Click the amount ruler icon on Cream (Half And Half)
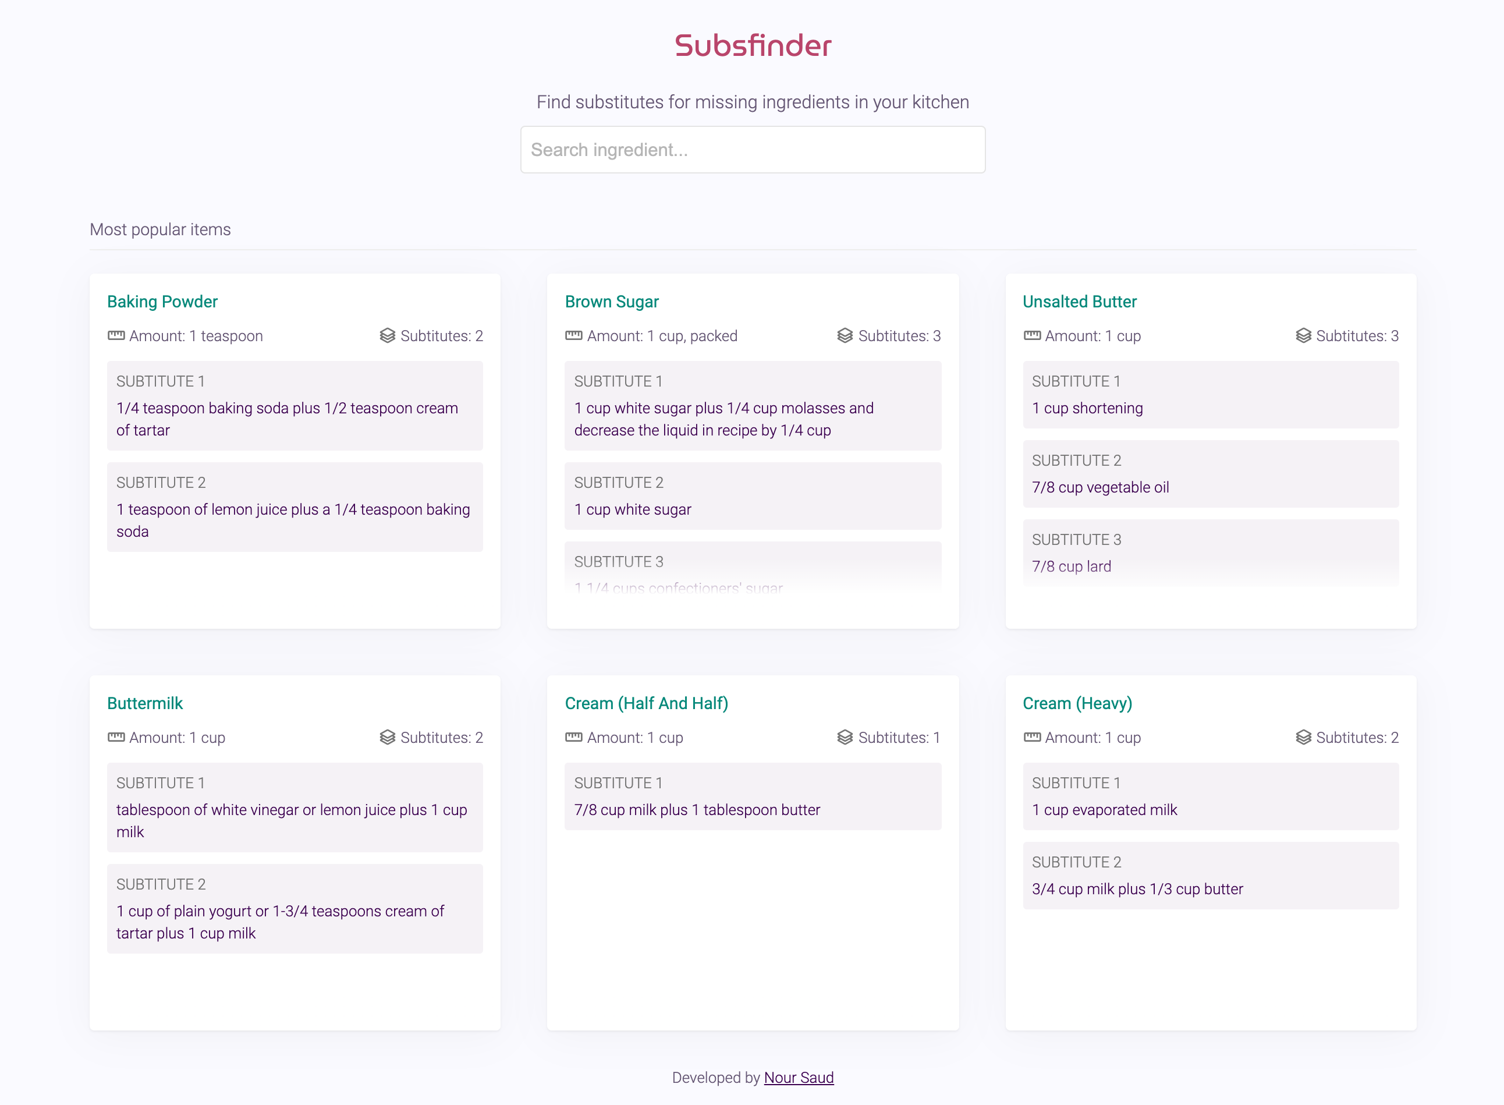 (573, 738)
